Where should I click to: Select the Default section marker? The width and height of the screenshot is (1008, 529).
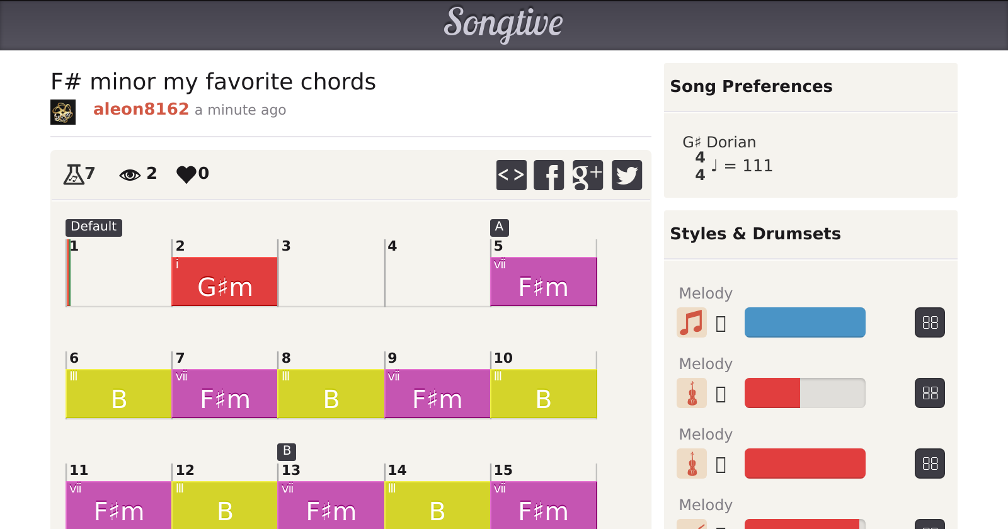(x=93, y=227)
